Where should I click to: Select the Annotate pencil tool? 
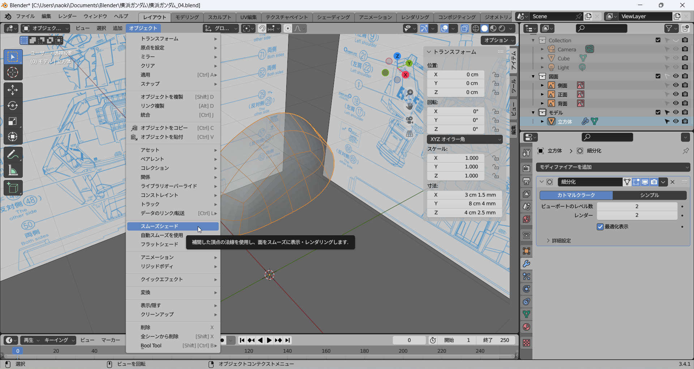[x=13, y=154]
